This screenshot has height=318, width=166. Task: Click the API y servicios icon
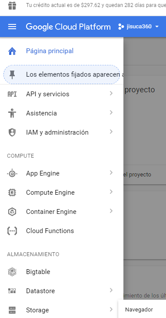pos(12,94)
